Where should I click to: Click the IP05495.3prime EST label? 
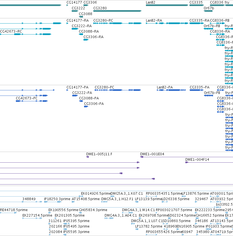(76, 226)
